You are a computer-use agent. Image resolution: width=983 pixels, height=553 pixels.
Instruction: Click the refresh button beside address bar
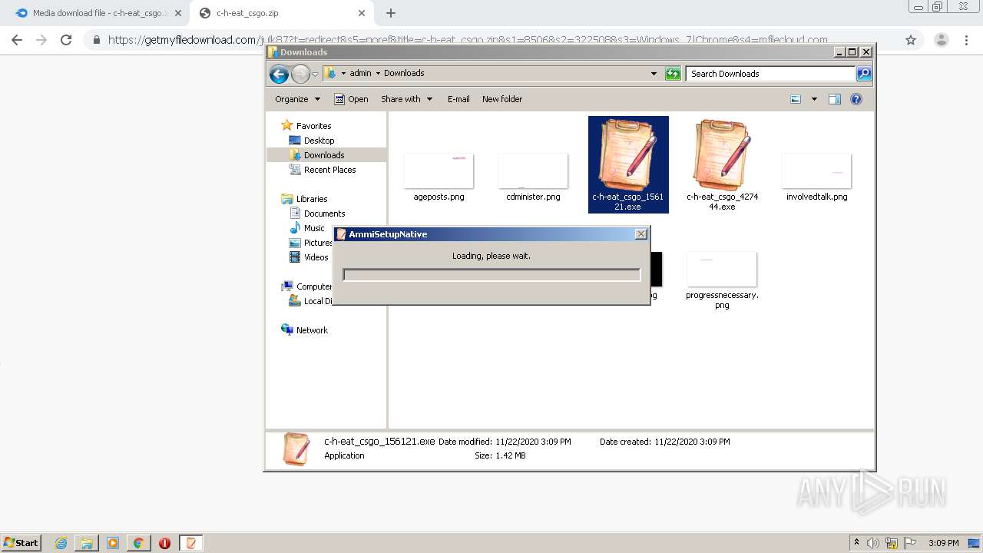673,74
